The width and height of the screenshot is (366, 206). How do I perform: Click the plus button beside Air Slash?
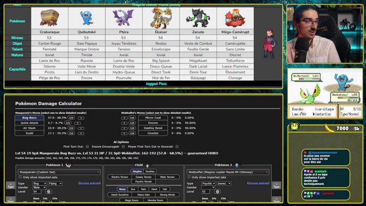[81, 128]
